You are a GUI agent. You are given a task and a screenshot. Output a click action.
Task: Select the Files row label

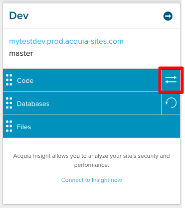pos(24,127)
